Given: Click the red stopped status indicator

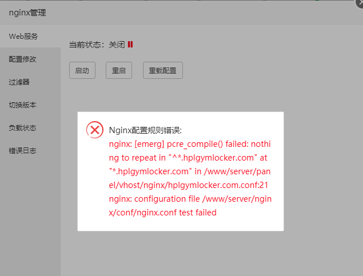Looking at the screenshot, I should click(x=130, y=44).
